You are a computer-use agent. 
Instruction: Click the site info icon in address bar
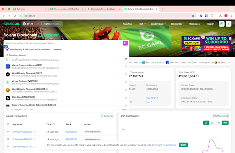point(21,16)
